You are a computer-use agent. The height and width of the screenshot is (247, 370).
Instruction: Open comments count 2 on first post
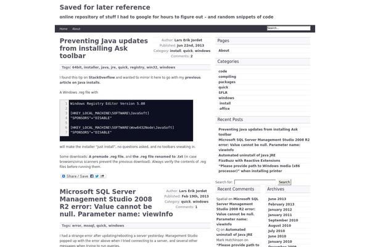pos(191,56)
